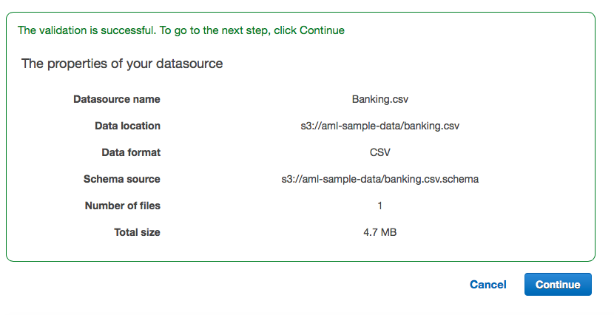This screenshot has width=614, height=315.
Task: Click the Data format label
Action: [131, 152]
